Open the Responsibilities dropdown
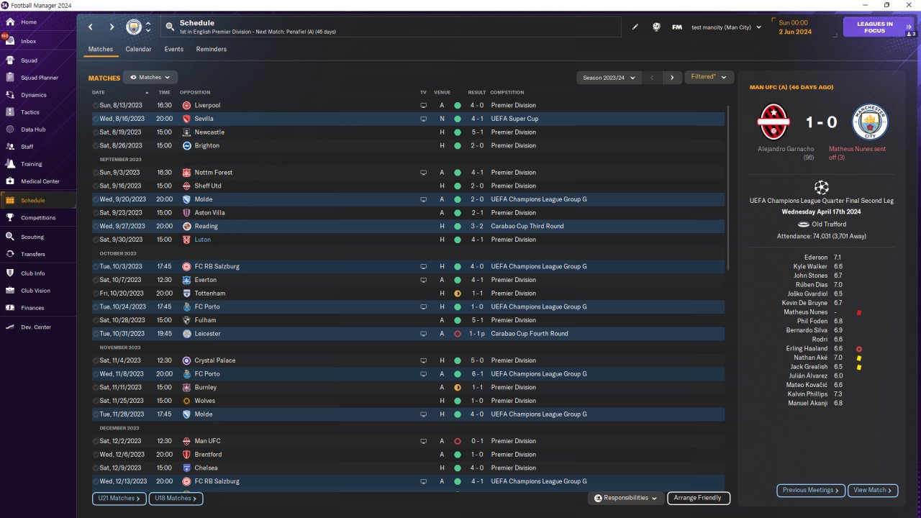 coord(627,498)
